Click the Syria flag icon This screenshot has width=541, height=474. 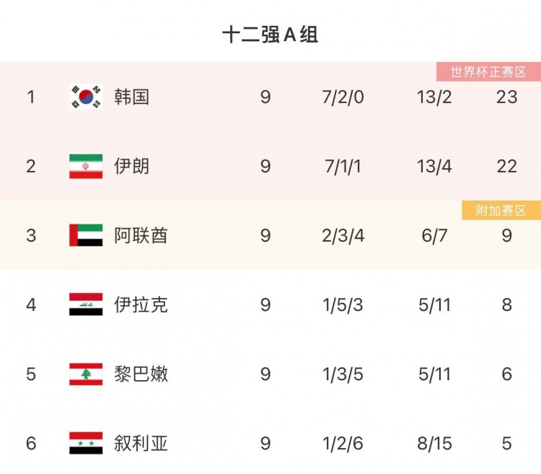click(x=86, y=443)
